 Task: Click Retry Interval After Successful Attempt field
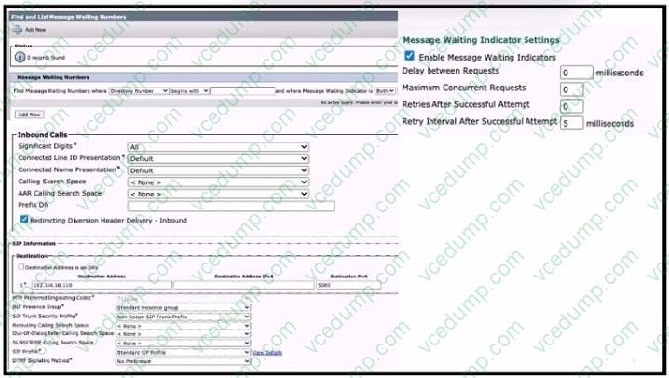coord(571,123)
